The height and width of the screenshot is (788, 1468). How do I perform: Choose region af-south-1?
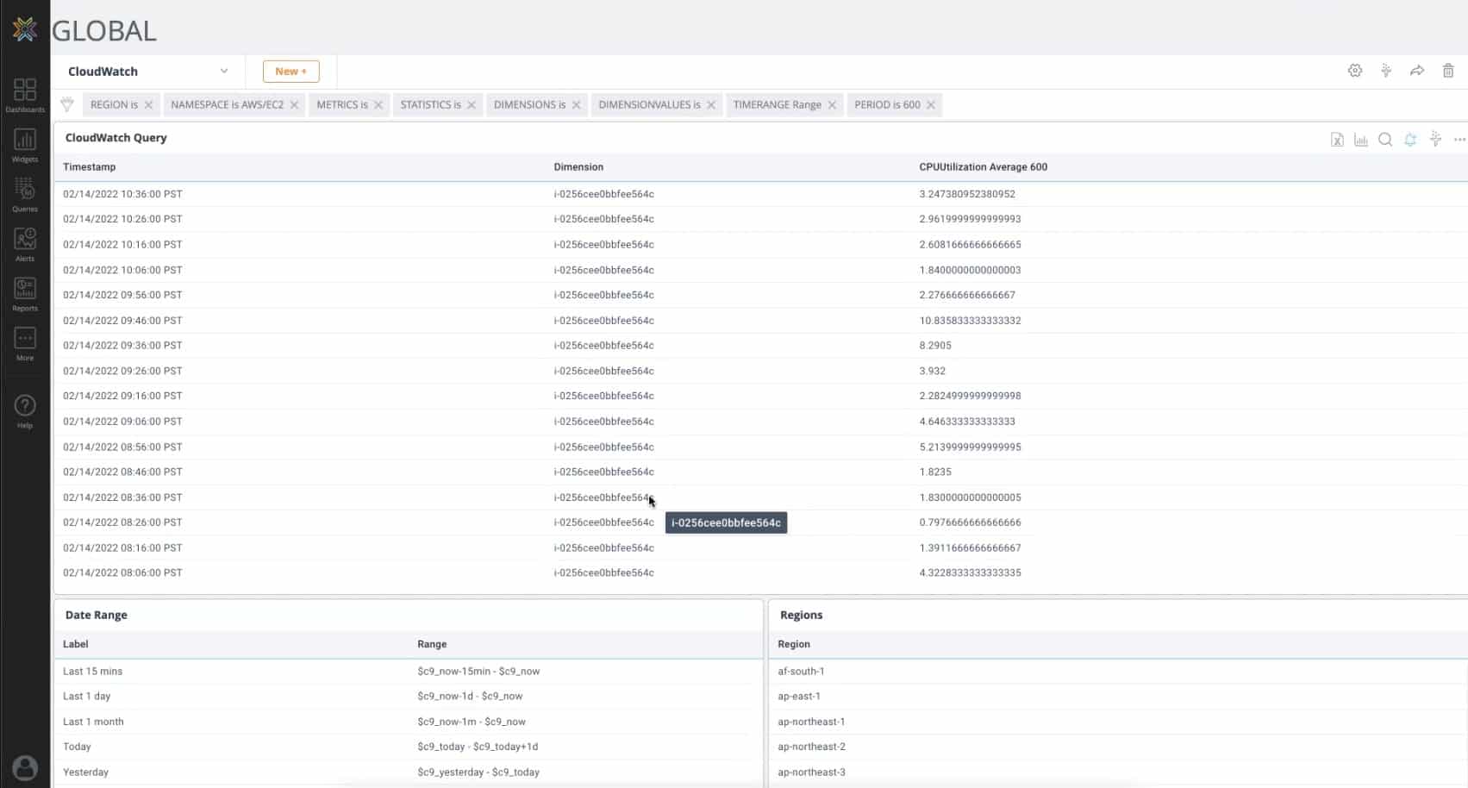tap(801, 671)
